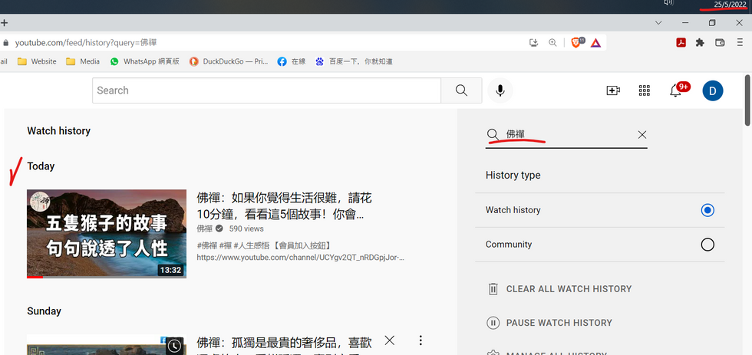Screen dimensions: 752x355
Task: Click the magnifier icon beside 佛禪 history search
Action: 493,135
